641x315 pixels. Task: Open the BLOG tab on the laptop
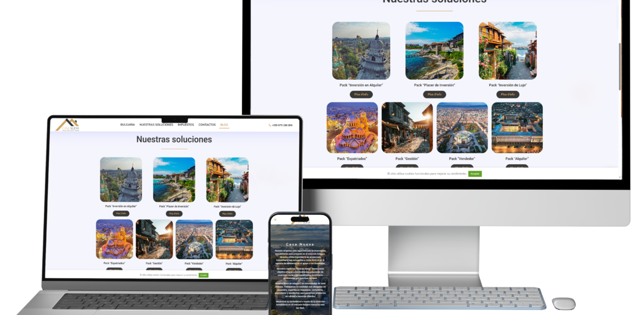(224, 125)
